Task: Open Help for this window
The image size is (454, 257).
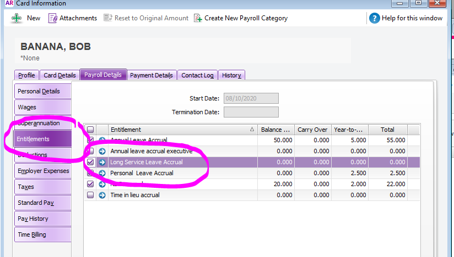Action: coord(375,18)
